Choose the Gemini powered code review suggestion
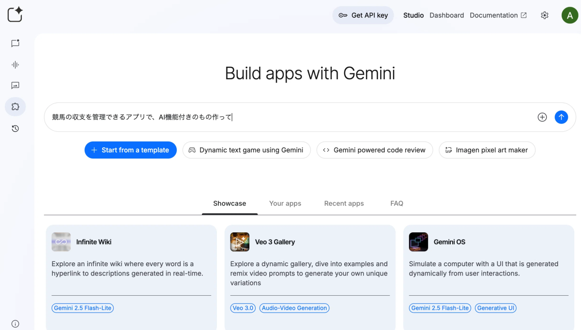 374,150
